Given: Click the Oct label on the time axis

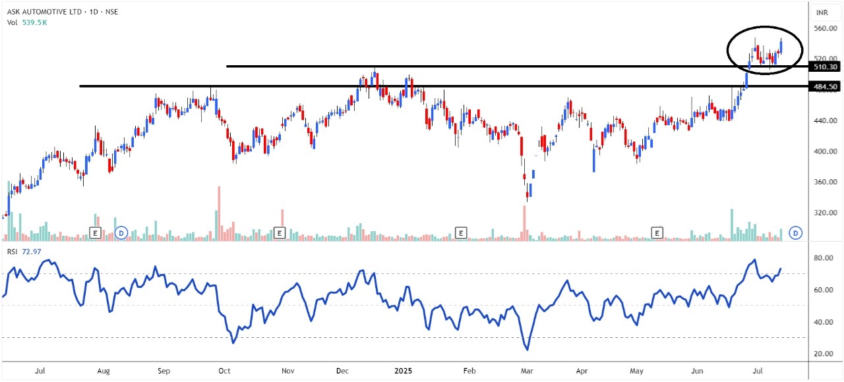Looking at the screenshot, I should click(x=224, y=371).
